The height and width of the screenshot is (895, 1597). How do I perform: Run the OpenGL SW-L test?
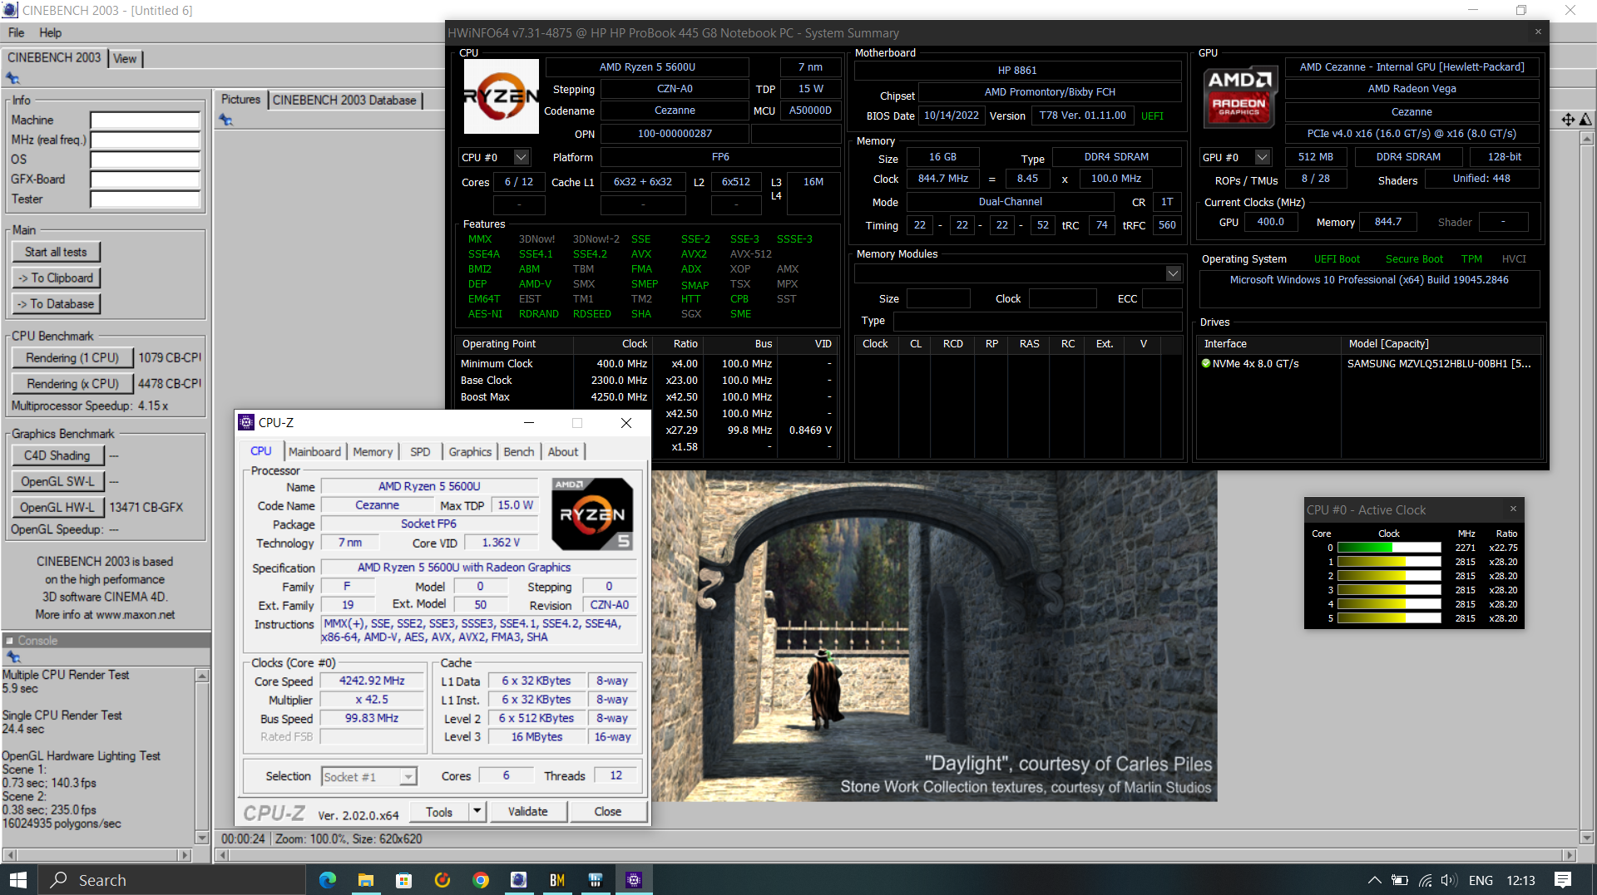point(57,481)
